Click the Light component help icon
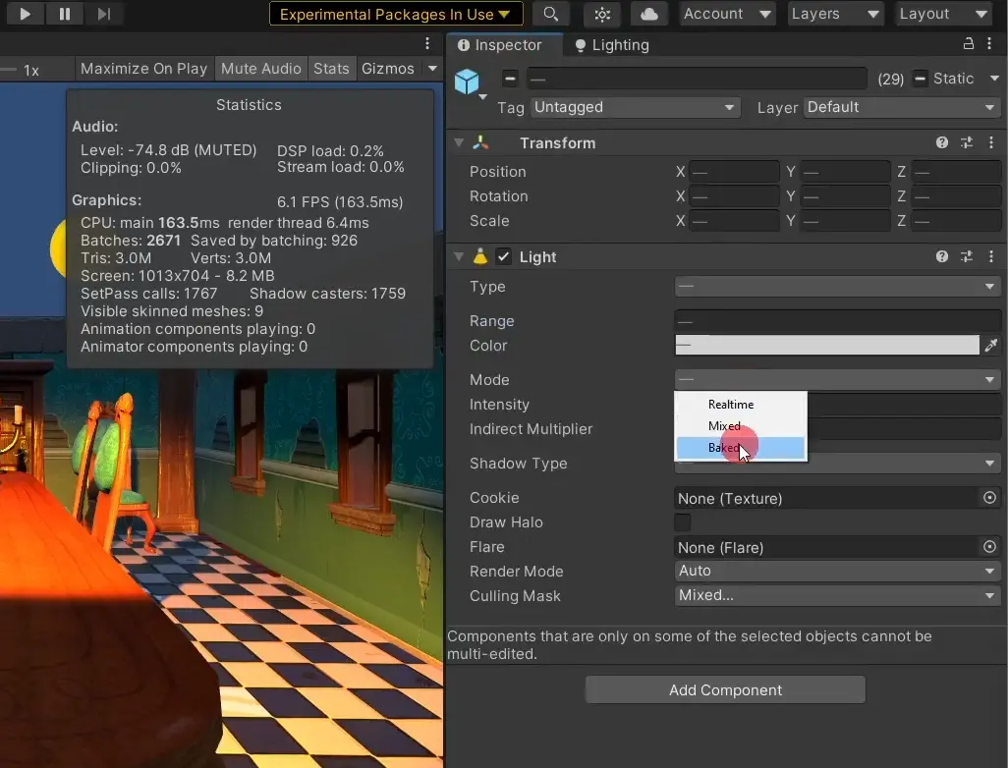The image size is (1008, 768). (x=942, y=256)
